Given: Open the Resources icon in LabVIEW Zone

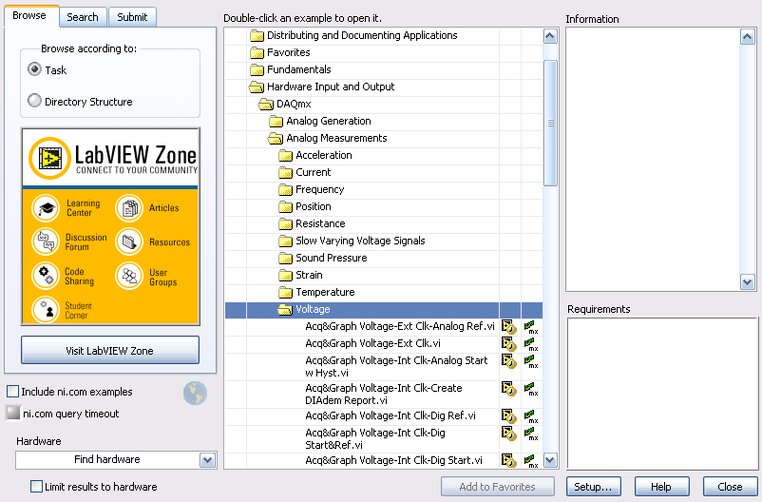Looking at the screenshot, I should [129, 241].
